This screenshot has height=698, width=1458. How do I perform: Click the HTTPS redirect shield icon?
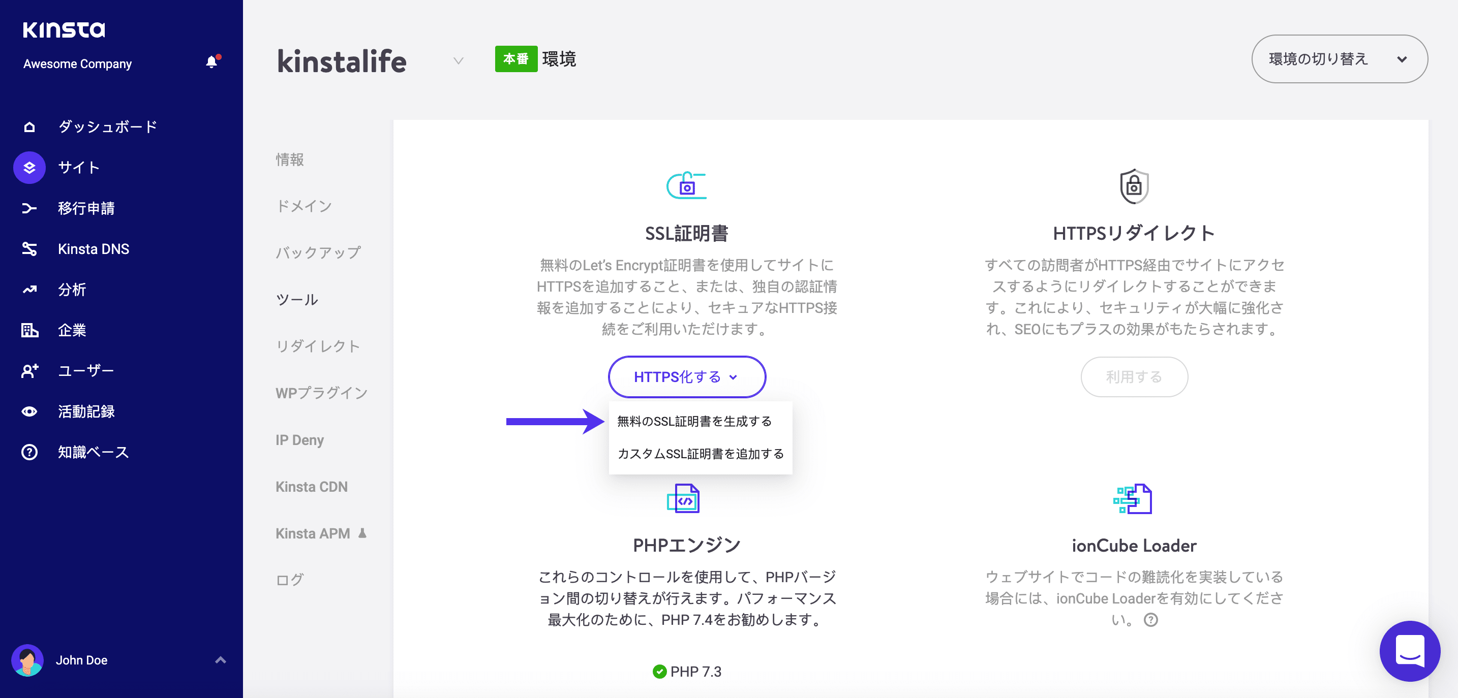tap(1134, 185)
